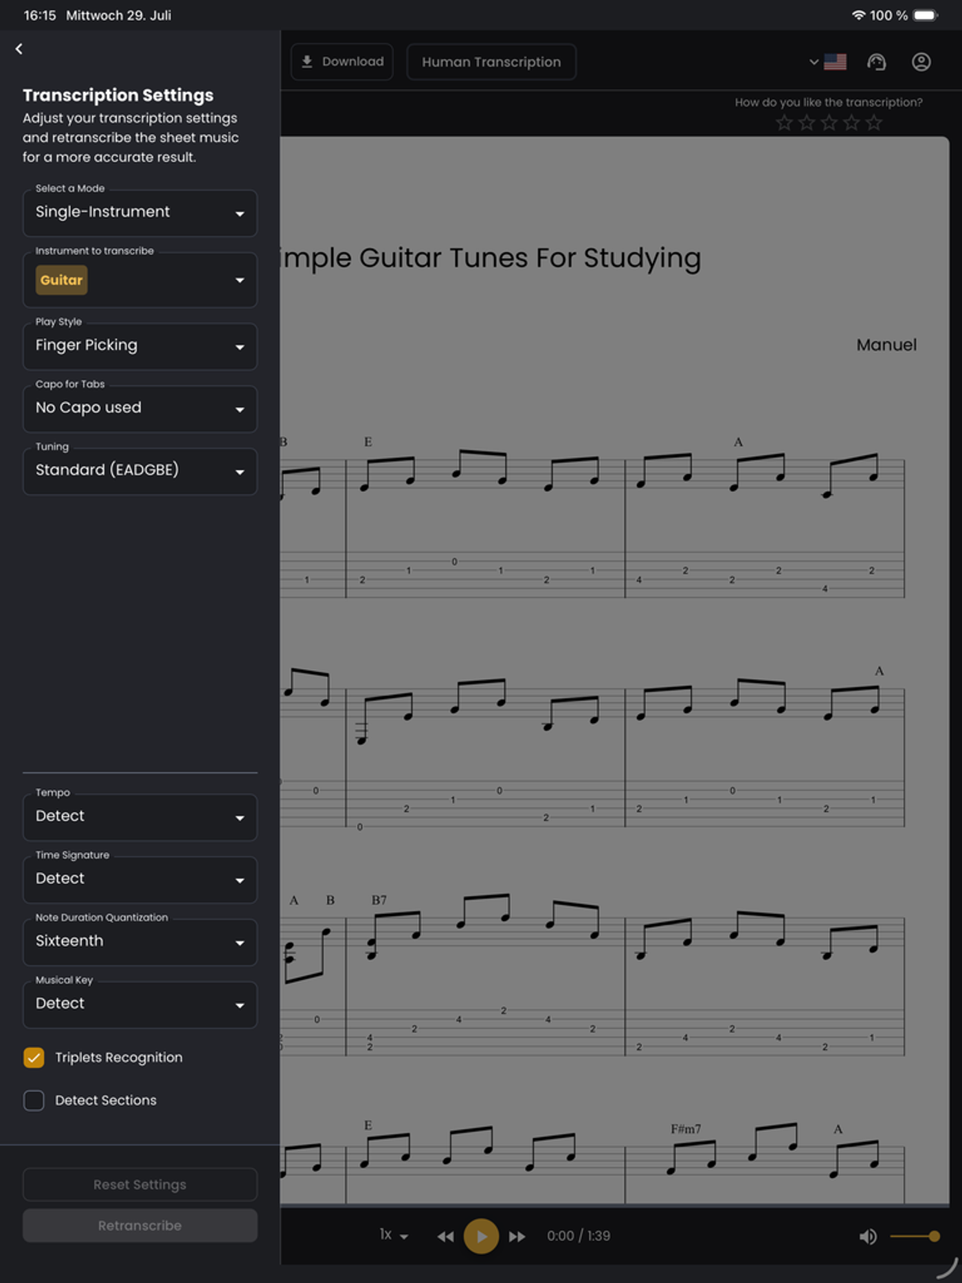
Task: Open the Time Signature dropdown
Action: 140,880
